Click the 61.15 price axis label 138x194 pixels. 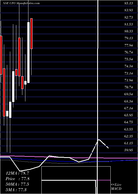[129, 143]
